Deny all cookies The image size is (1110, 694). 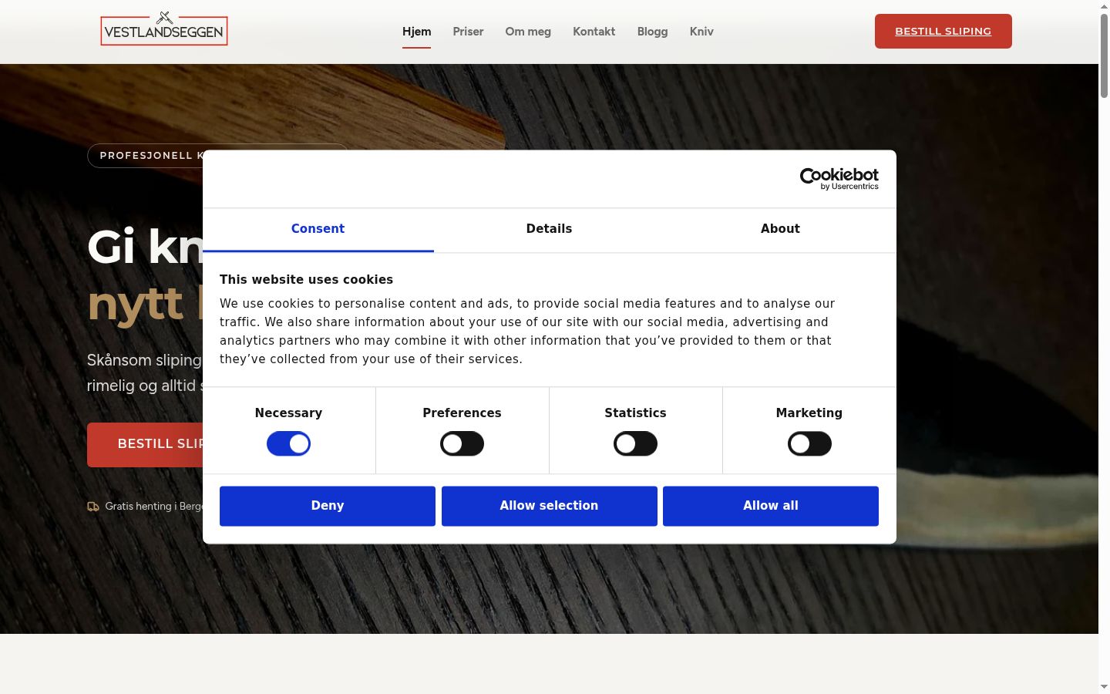pos(328,506)
